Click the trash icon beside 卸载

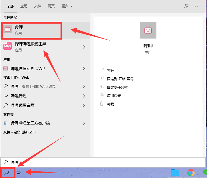coord(102,104)
